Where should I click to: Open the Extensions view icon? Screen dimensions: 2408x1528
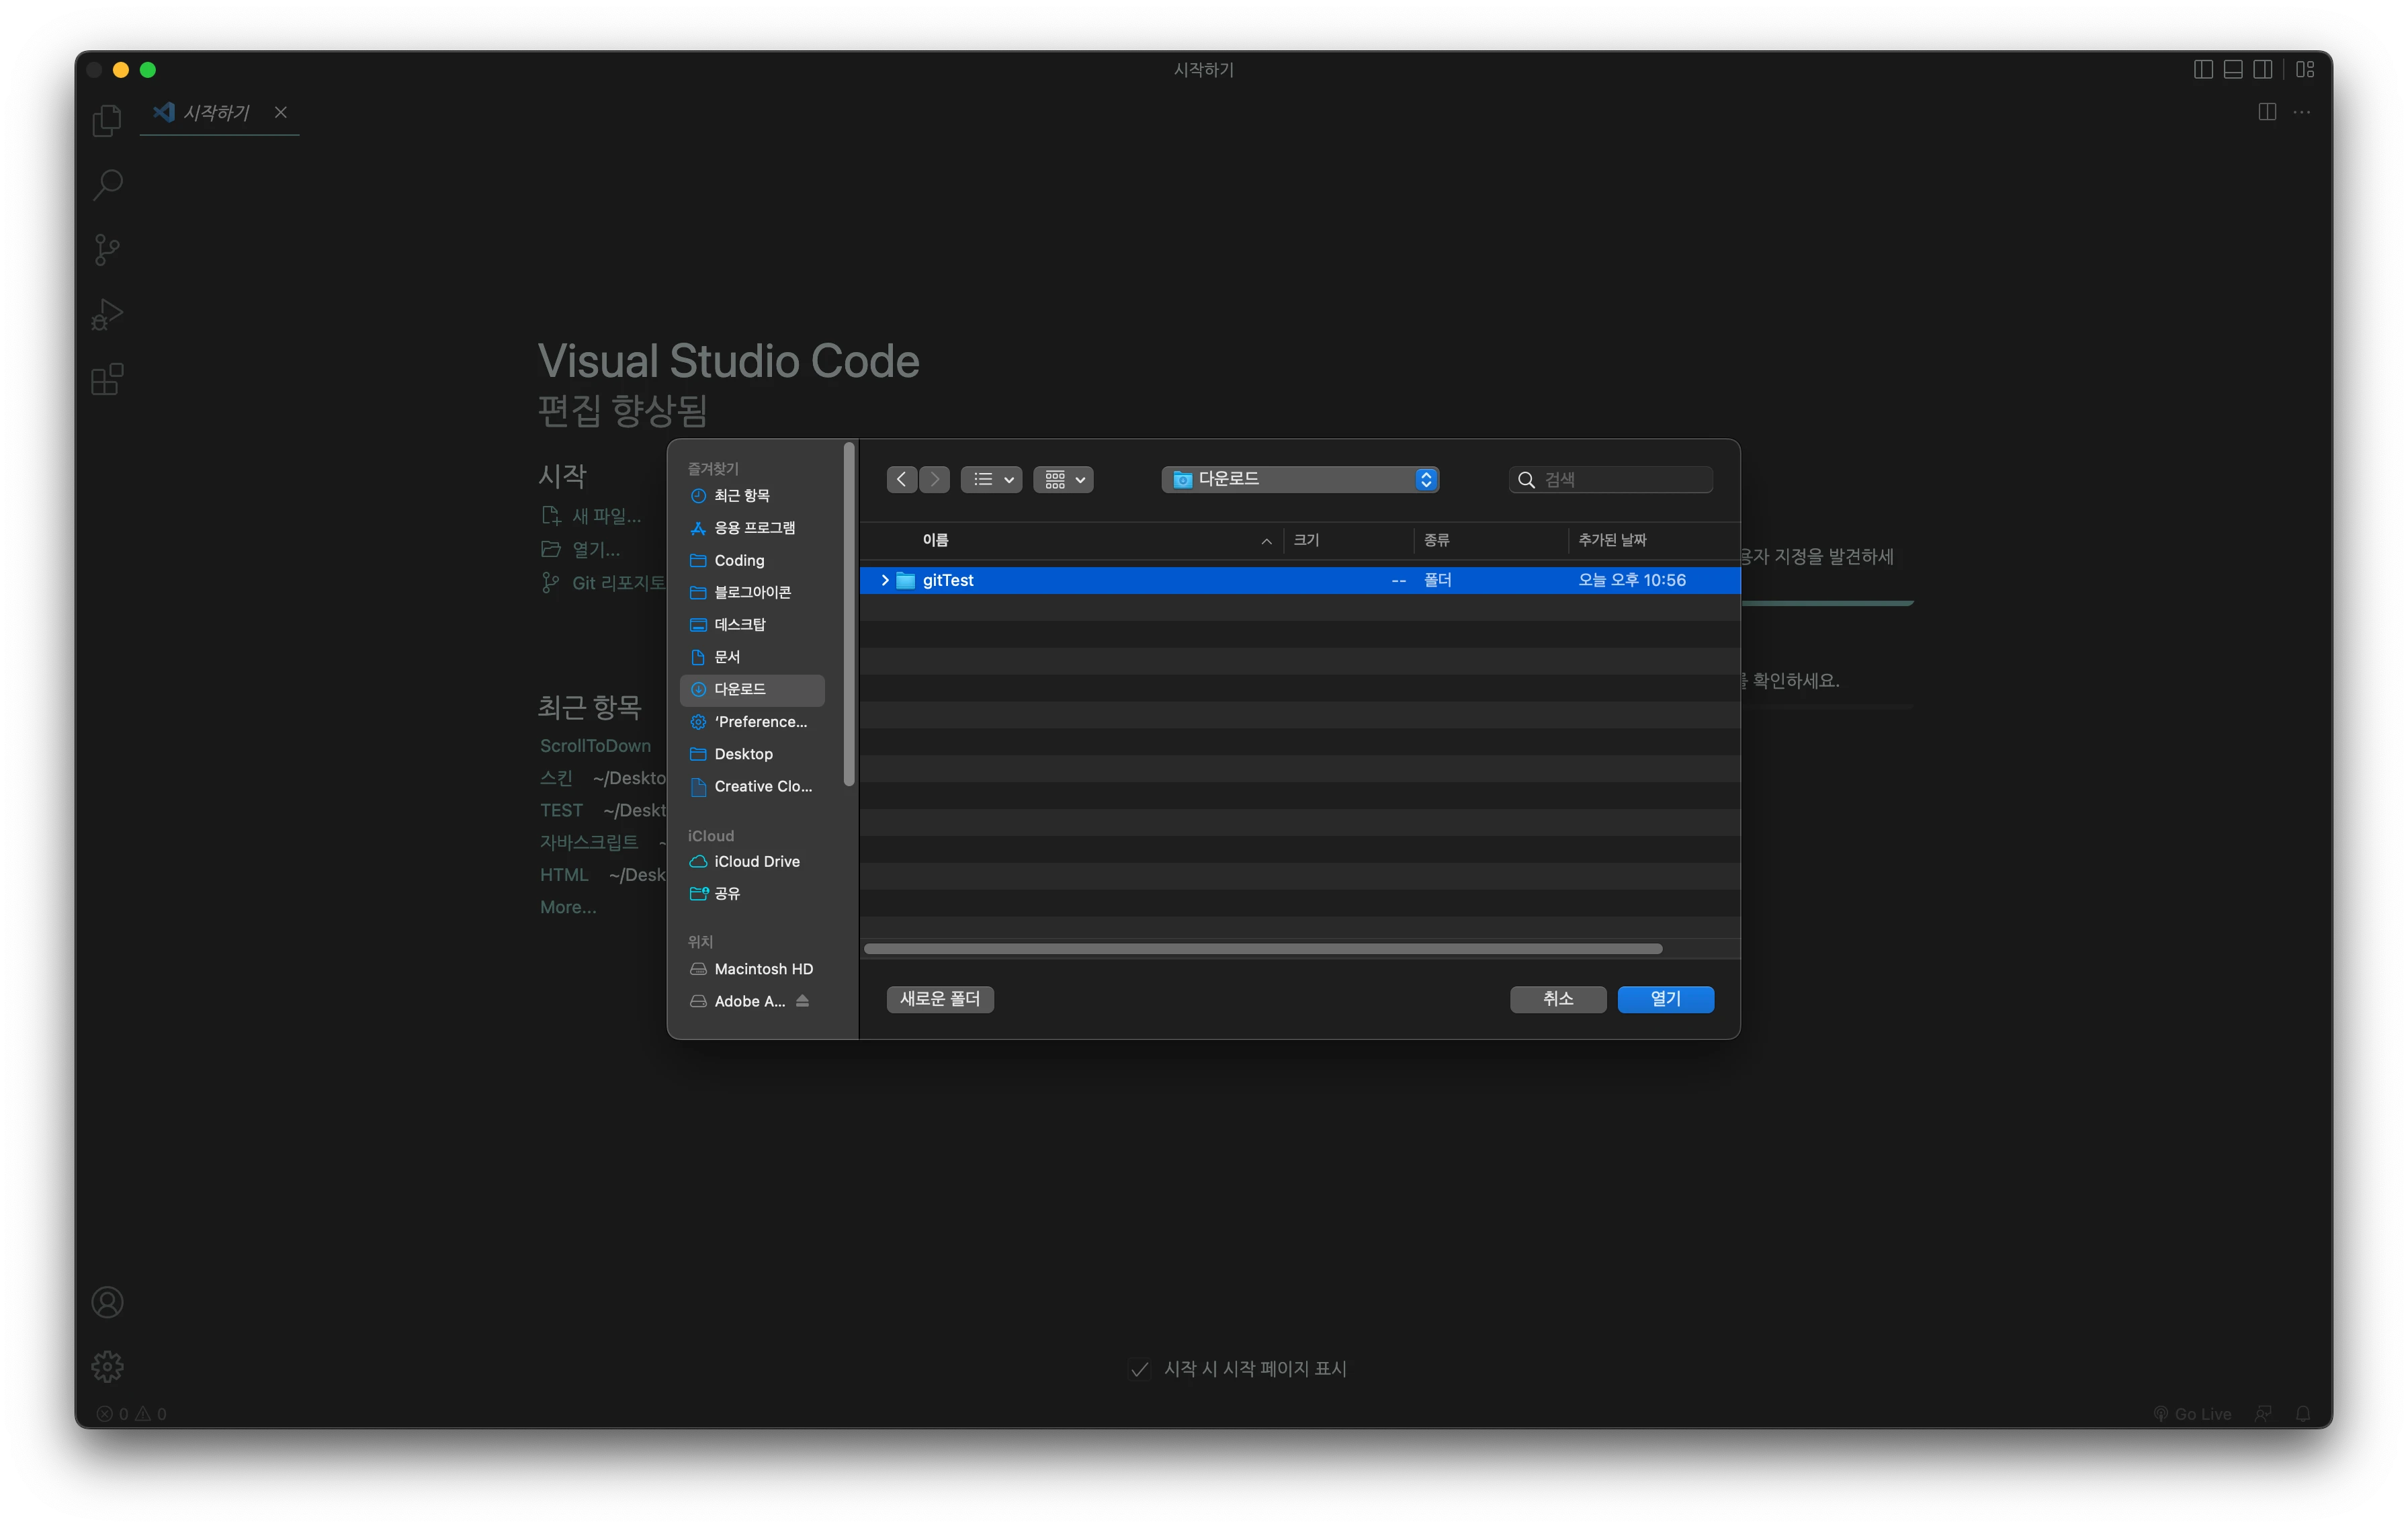pos(107,380)
